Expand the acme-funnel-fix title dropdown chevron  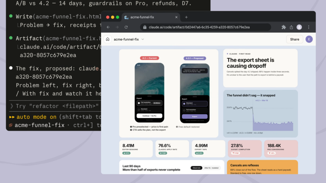tap(142, 39)
